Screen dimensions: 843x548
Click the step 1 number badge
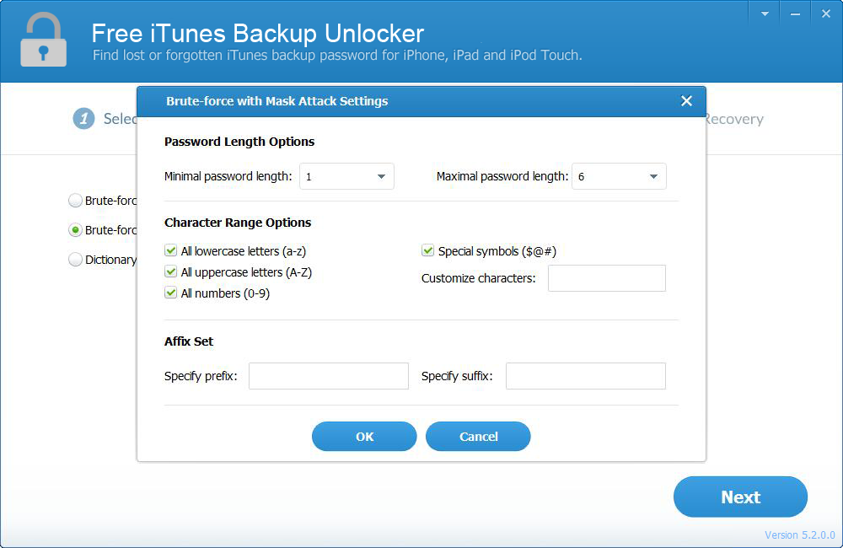(83, 119)
